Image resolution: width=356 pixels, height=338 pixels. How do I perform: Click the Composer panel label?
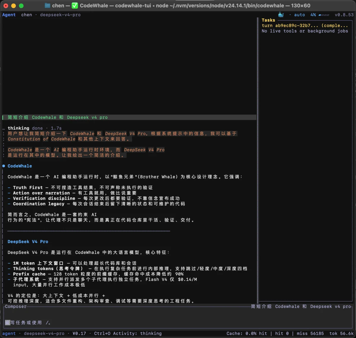pyautogui.click(x=16, y=307)
